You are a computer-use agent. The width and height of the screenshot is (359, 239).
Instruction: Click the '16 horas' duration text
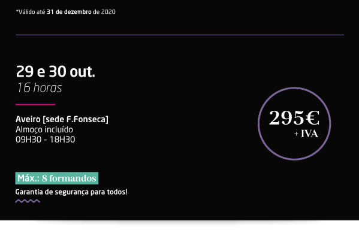pyautogui.click(x=40, y=87)
